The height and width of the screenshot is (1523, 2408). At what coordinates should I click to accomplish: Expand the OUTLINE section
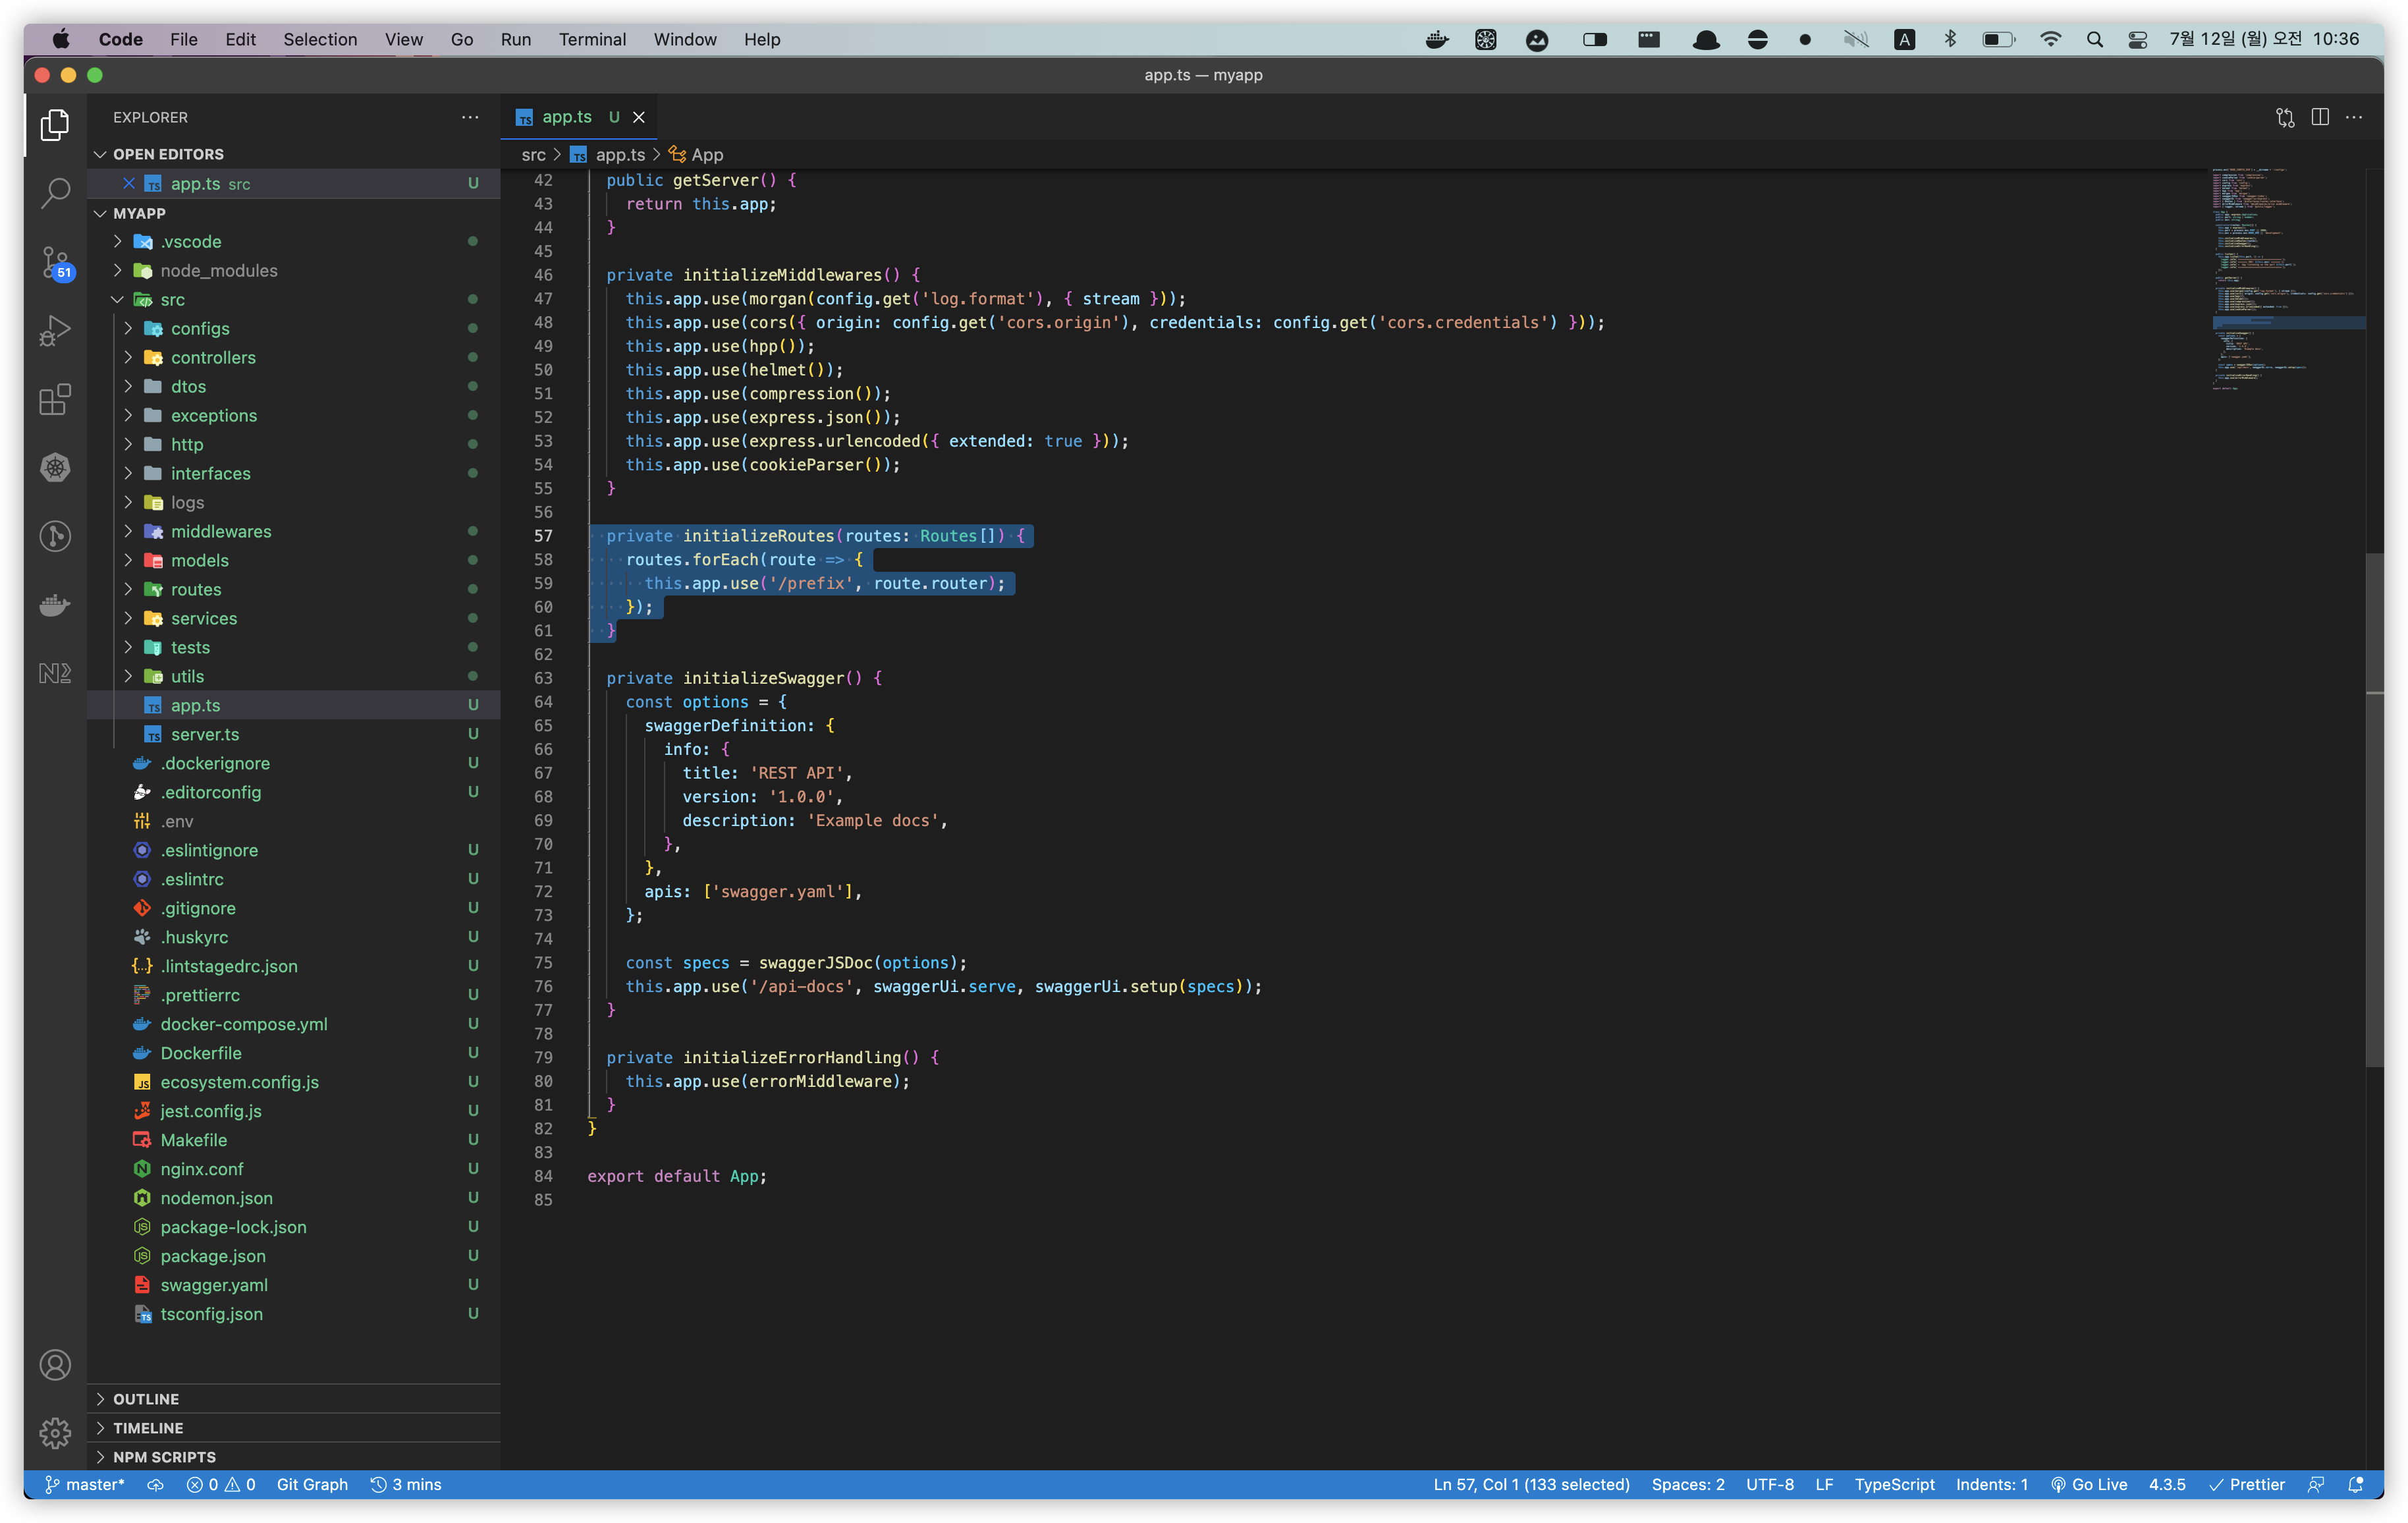tap(146, 1398)
